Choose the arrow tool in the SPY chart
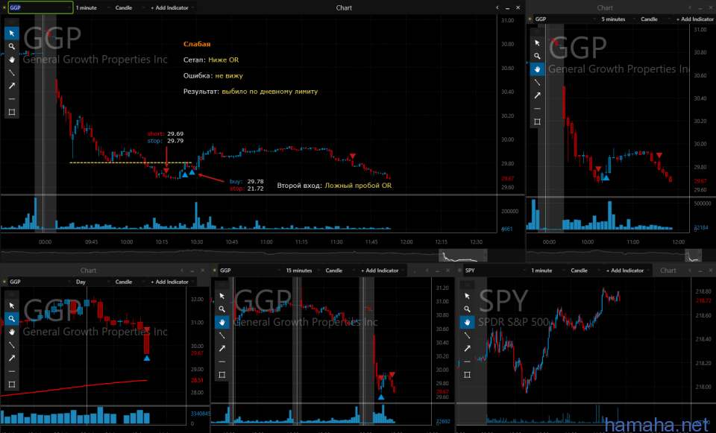The height and width of the screenshot is (433, 716). 467,349
